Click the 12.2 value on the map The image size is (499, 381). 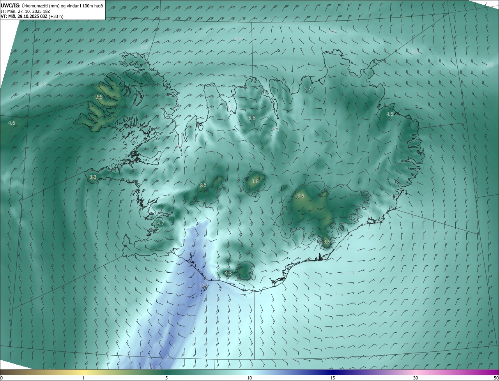pyautogui.click(x=203, y=286)
